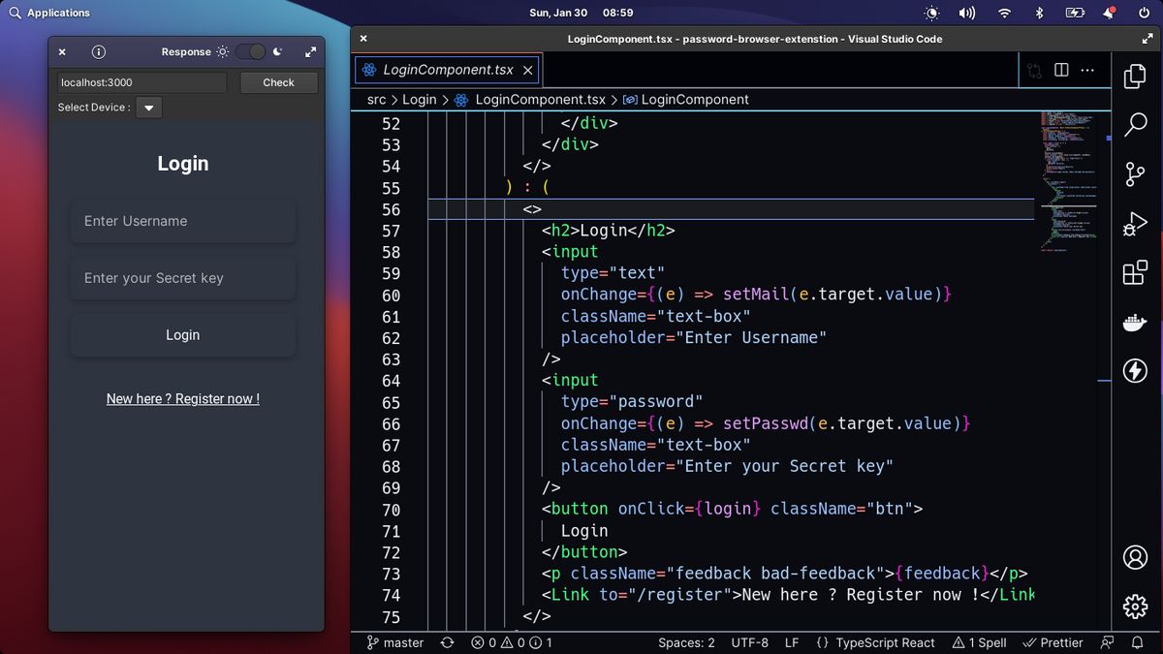The width and height of the screenshot is (1163, 654).
Task: Toggle the light/dark mode switch
Action: click(x=250, y=52)
